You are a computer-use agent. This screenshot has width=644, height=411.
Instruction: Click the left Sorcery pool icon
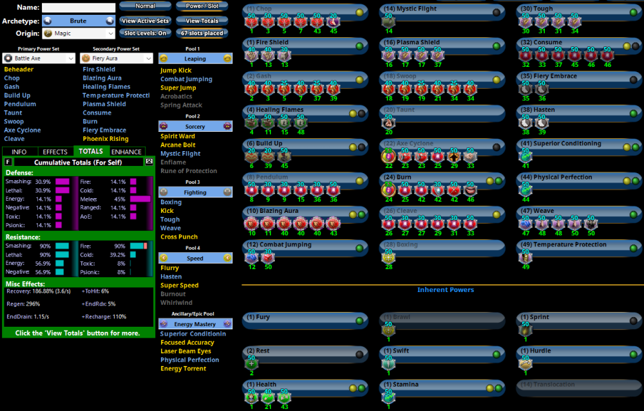click(x=164, y=127)
